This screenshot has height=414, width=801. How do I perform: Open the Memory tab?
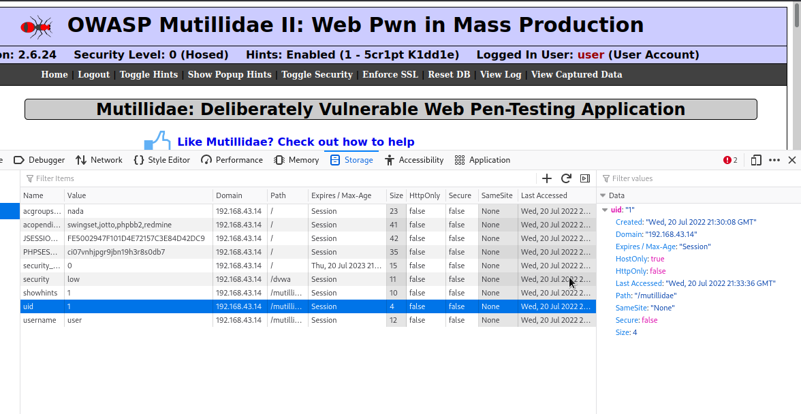click(296, 160)
